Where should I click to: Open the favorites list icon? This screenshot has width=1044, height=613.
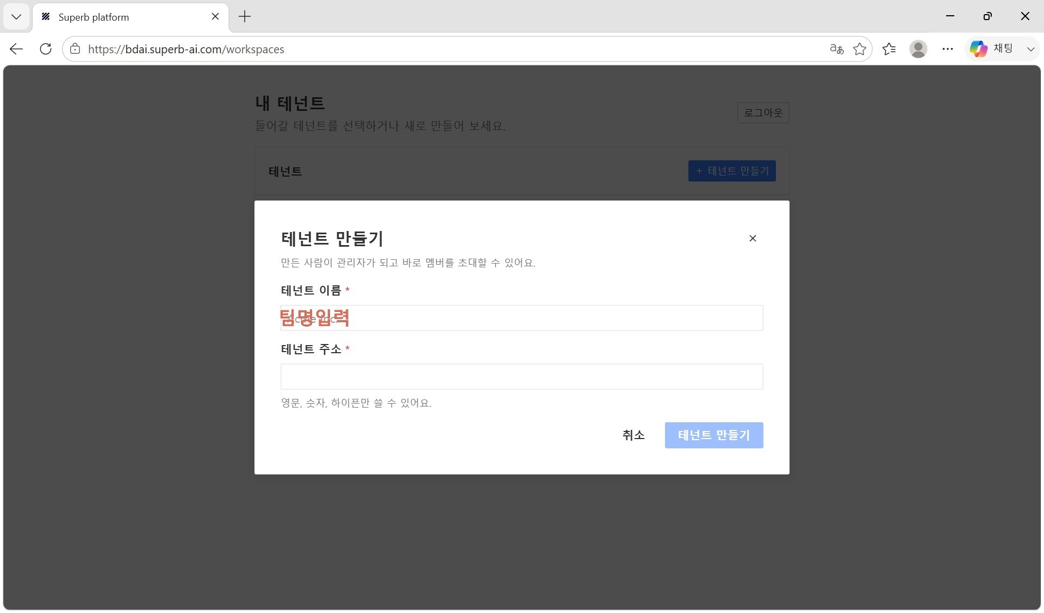[x=889, y=49]
